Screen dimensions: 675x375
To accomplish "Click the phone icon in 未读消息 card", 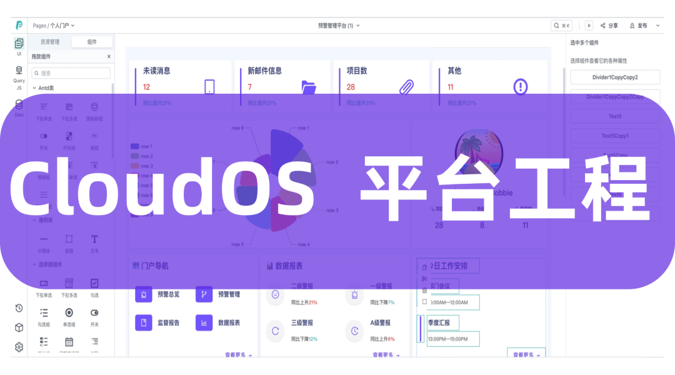I will click(x=209, y=86).
